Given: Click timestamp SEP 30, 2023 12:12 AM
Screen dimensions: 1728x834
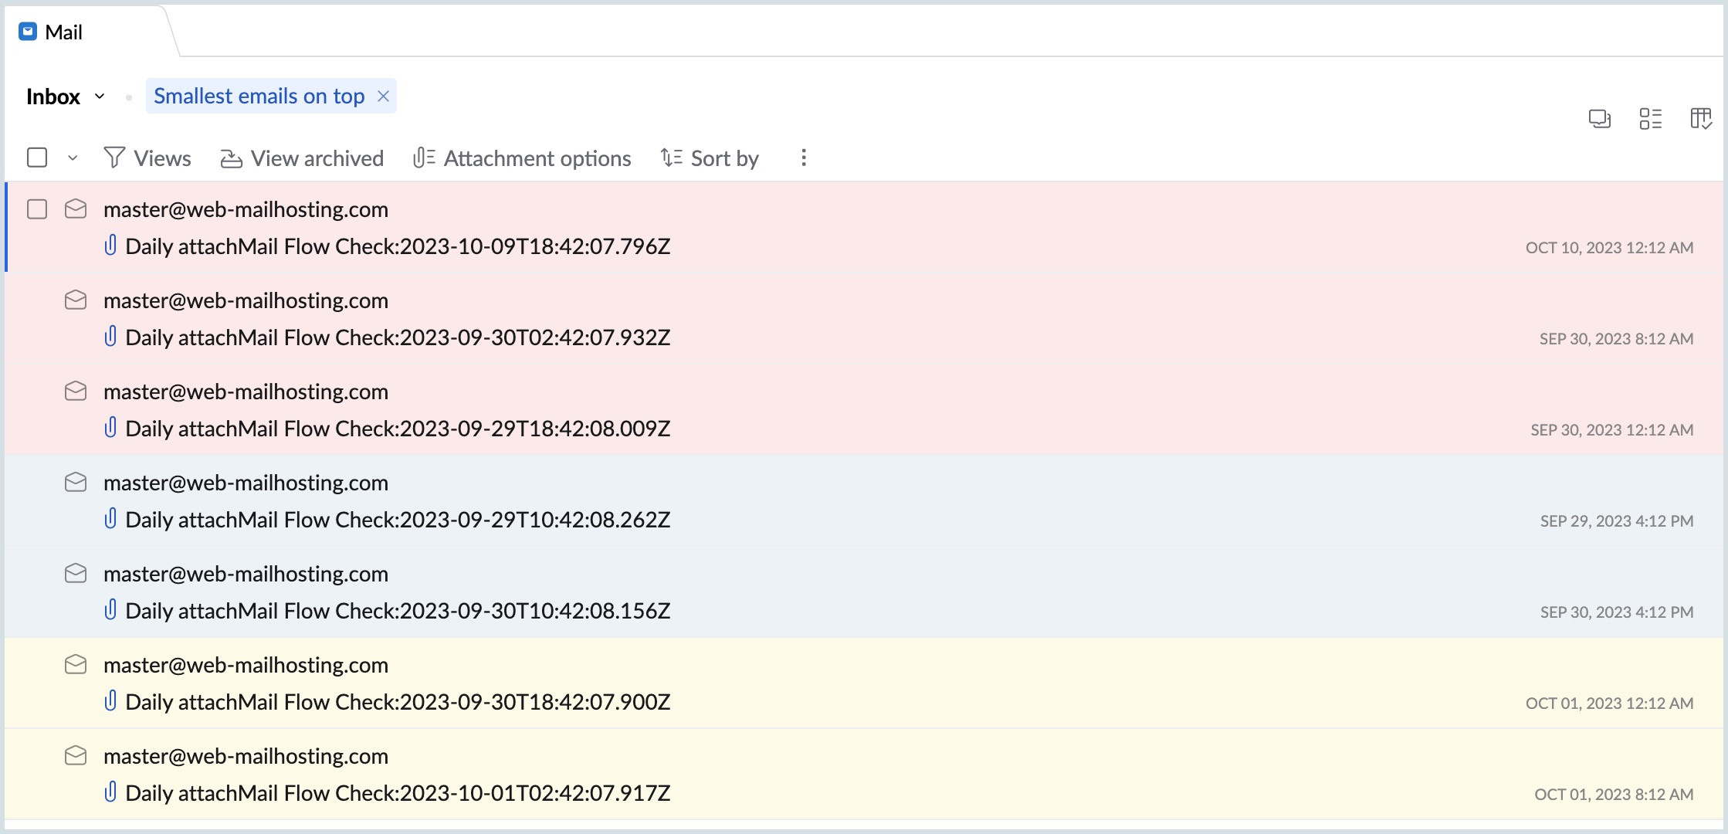Looking at the screenshot, I should point(1612,430).
